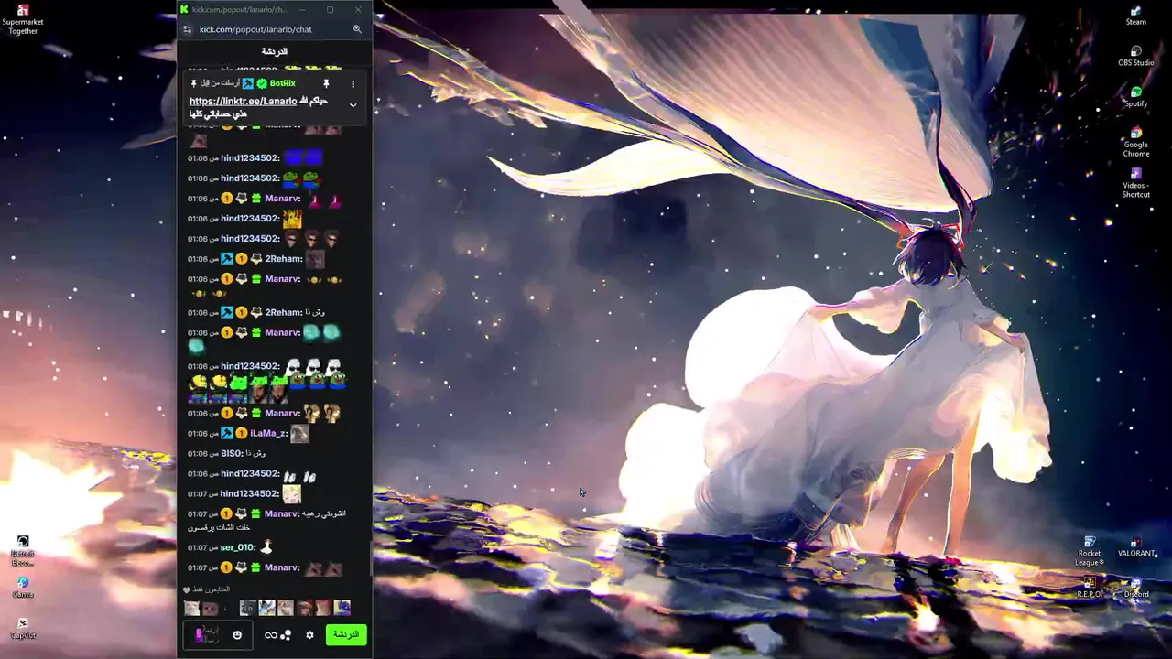Unpin the pinned BotRix message with pin icon
This screenshot has height=659, width=1172.
point(326,83)
